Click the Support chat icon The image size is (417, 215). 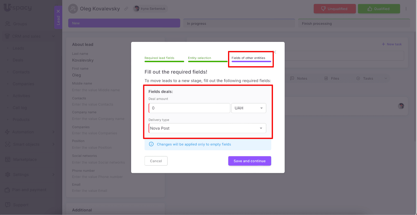point(8,205)
